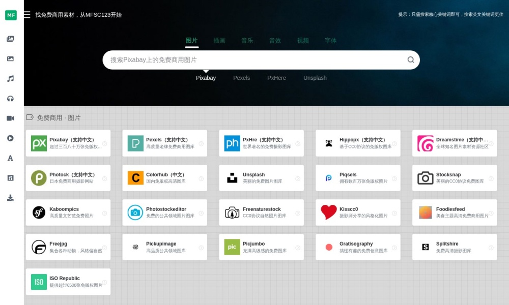Image resolution: width=509 pixels, height=305 pixels.
Task: Open the Gratisography site card
Action: point(358,247)
